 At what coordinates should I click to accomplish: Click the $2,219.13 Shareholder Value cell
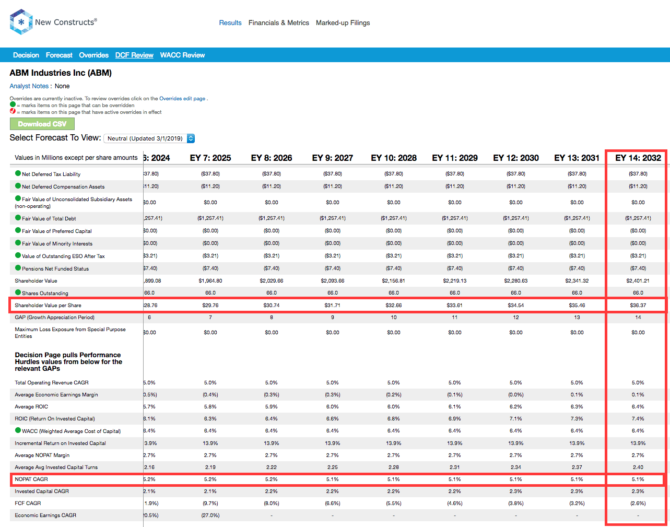455,281
